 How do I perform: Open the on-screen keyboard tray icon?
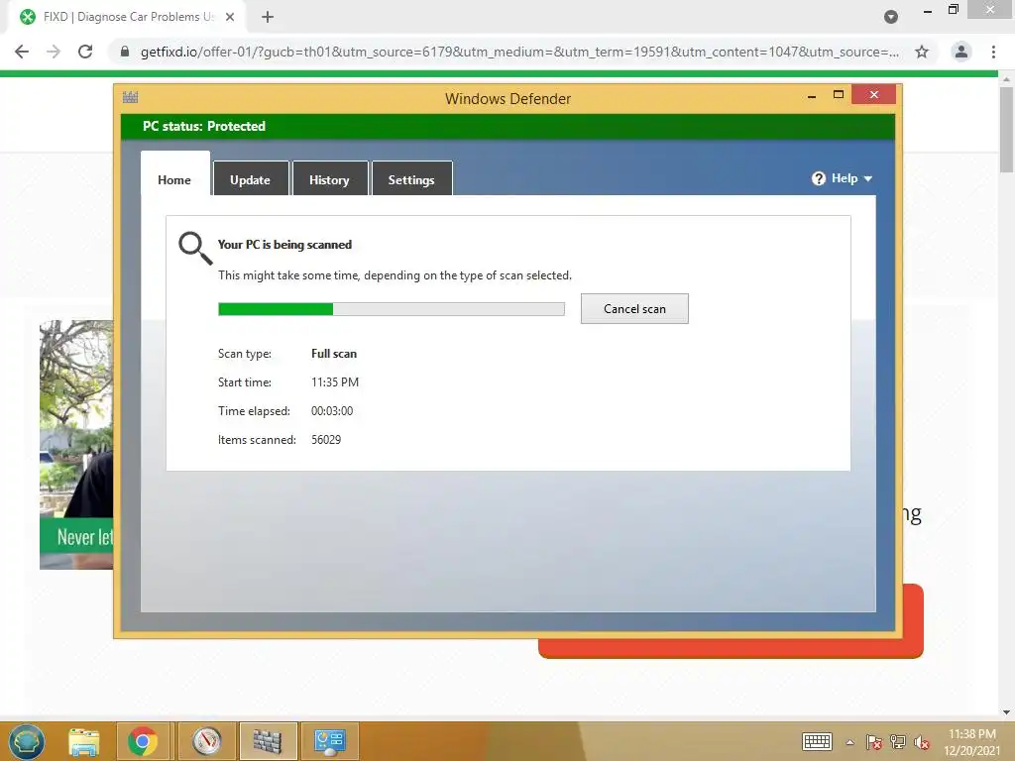817,741
